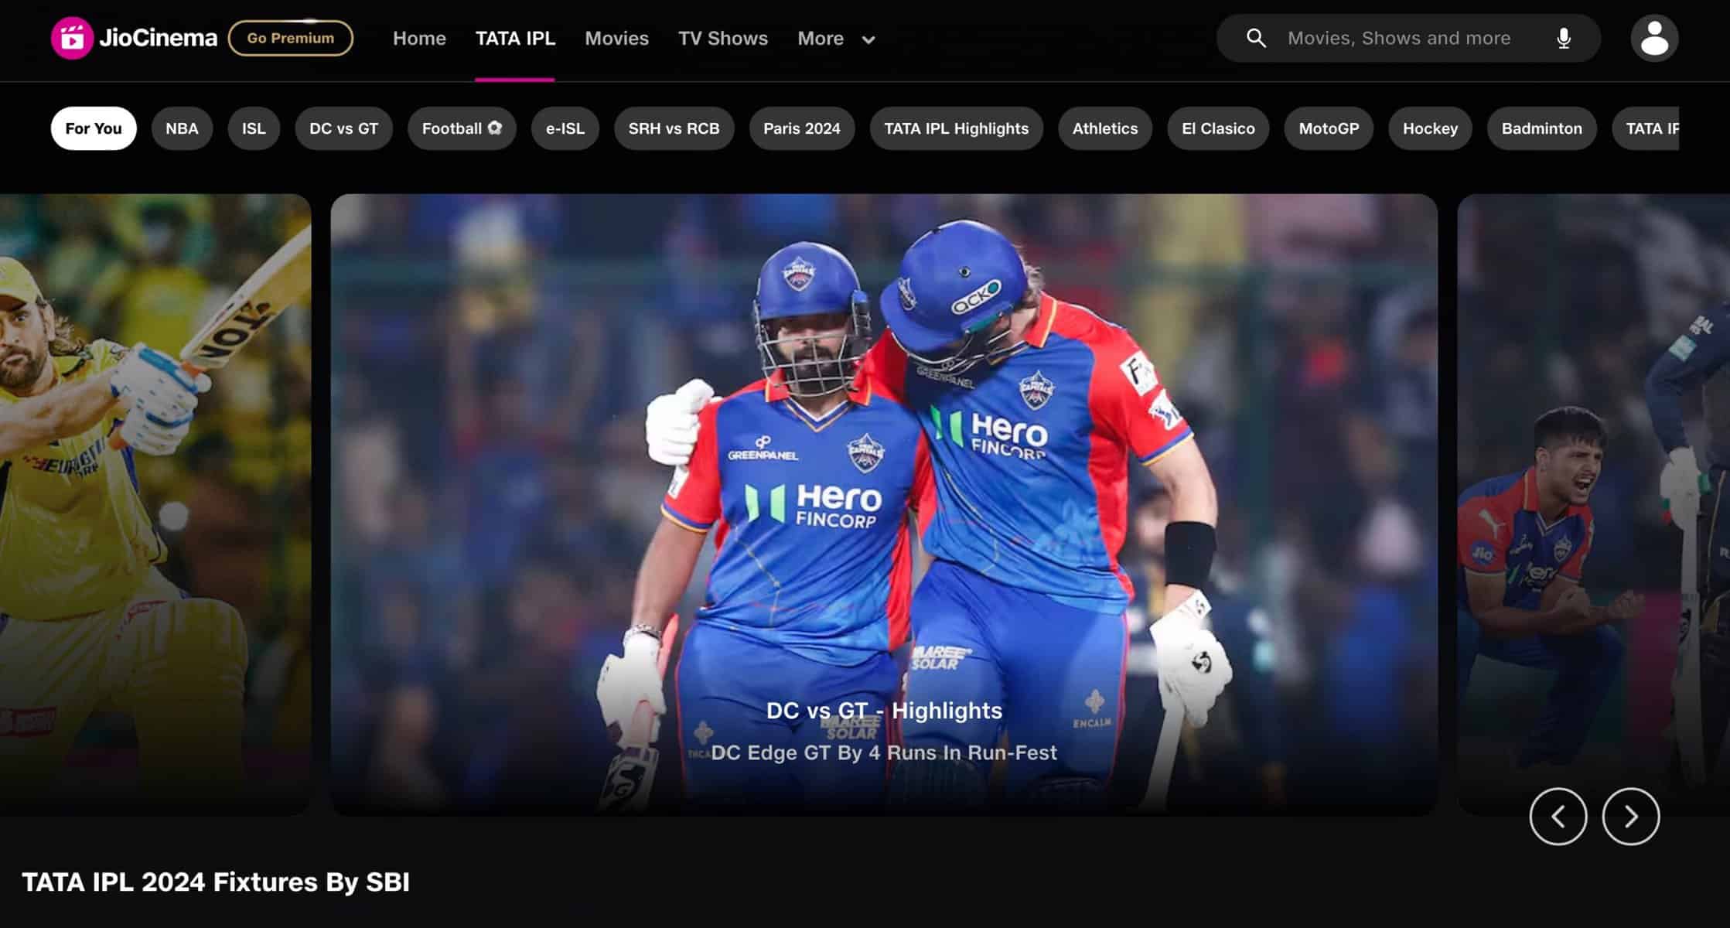Screen dimensions: 1730x928
Task: Select the Athletics category chip
Action: [x=1105, y=128]
